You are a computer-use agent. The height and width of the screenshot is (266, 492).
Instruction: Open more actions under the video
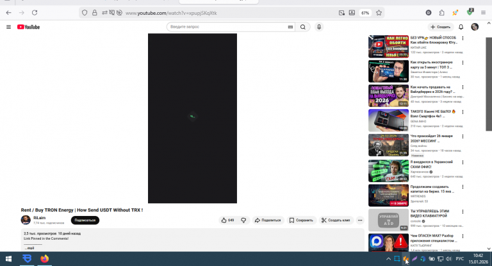(x=360, y=220)
